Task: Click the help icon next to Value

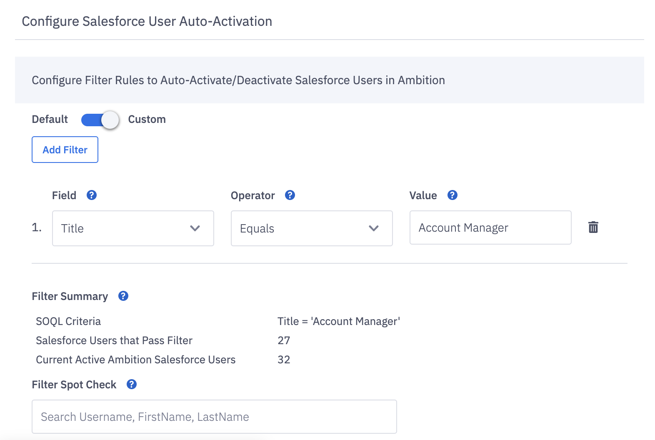Action: (x=452, y=195)
